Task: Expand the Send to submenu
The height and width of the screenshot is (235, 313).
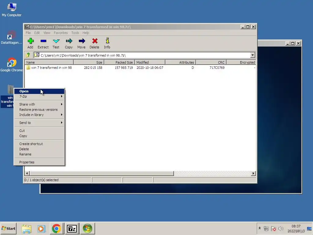Action: click(39, 123)
